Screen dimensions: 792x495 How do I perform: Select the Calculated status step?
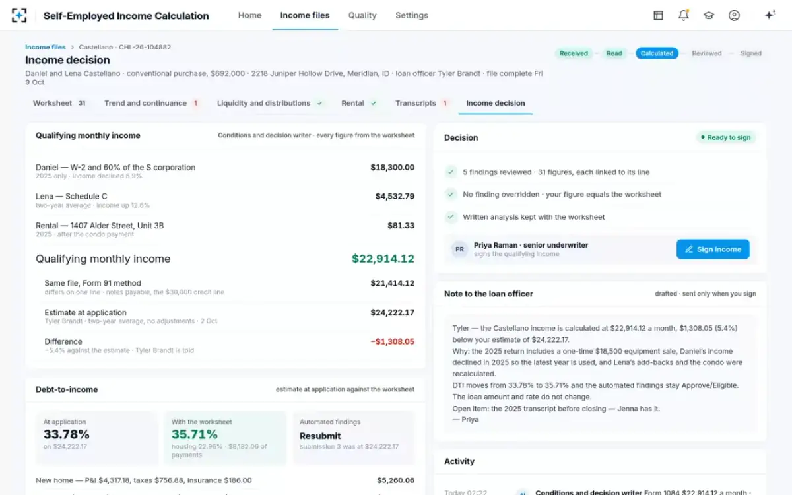tap(657, 53)
